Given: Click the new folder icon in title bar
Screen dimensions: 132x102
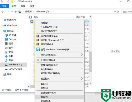Looking at the screenshot, I should point(12,1).
